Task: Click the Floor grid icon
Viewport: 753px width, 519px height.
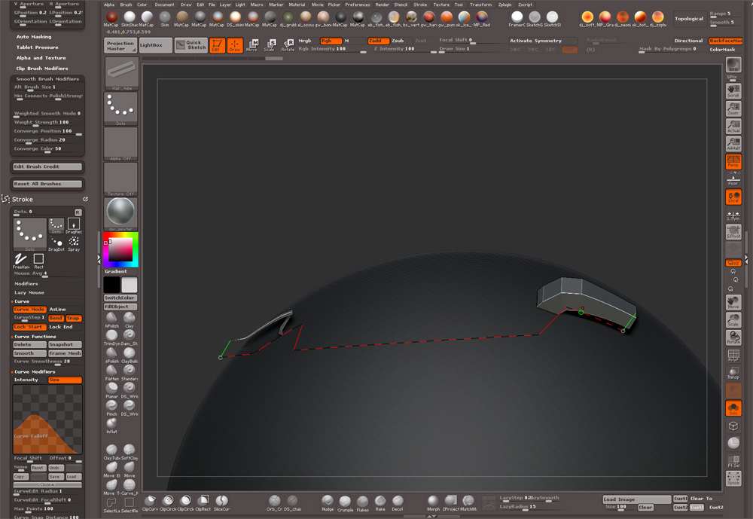Action: tap(733, 179)
